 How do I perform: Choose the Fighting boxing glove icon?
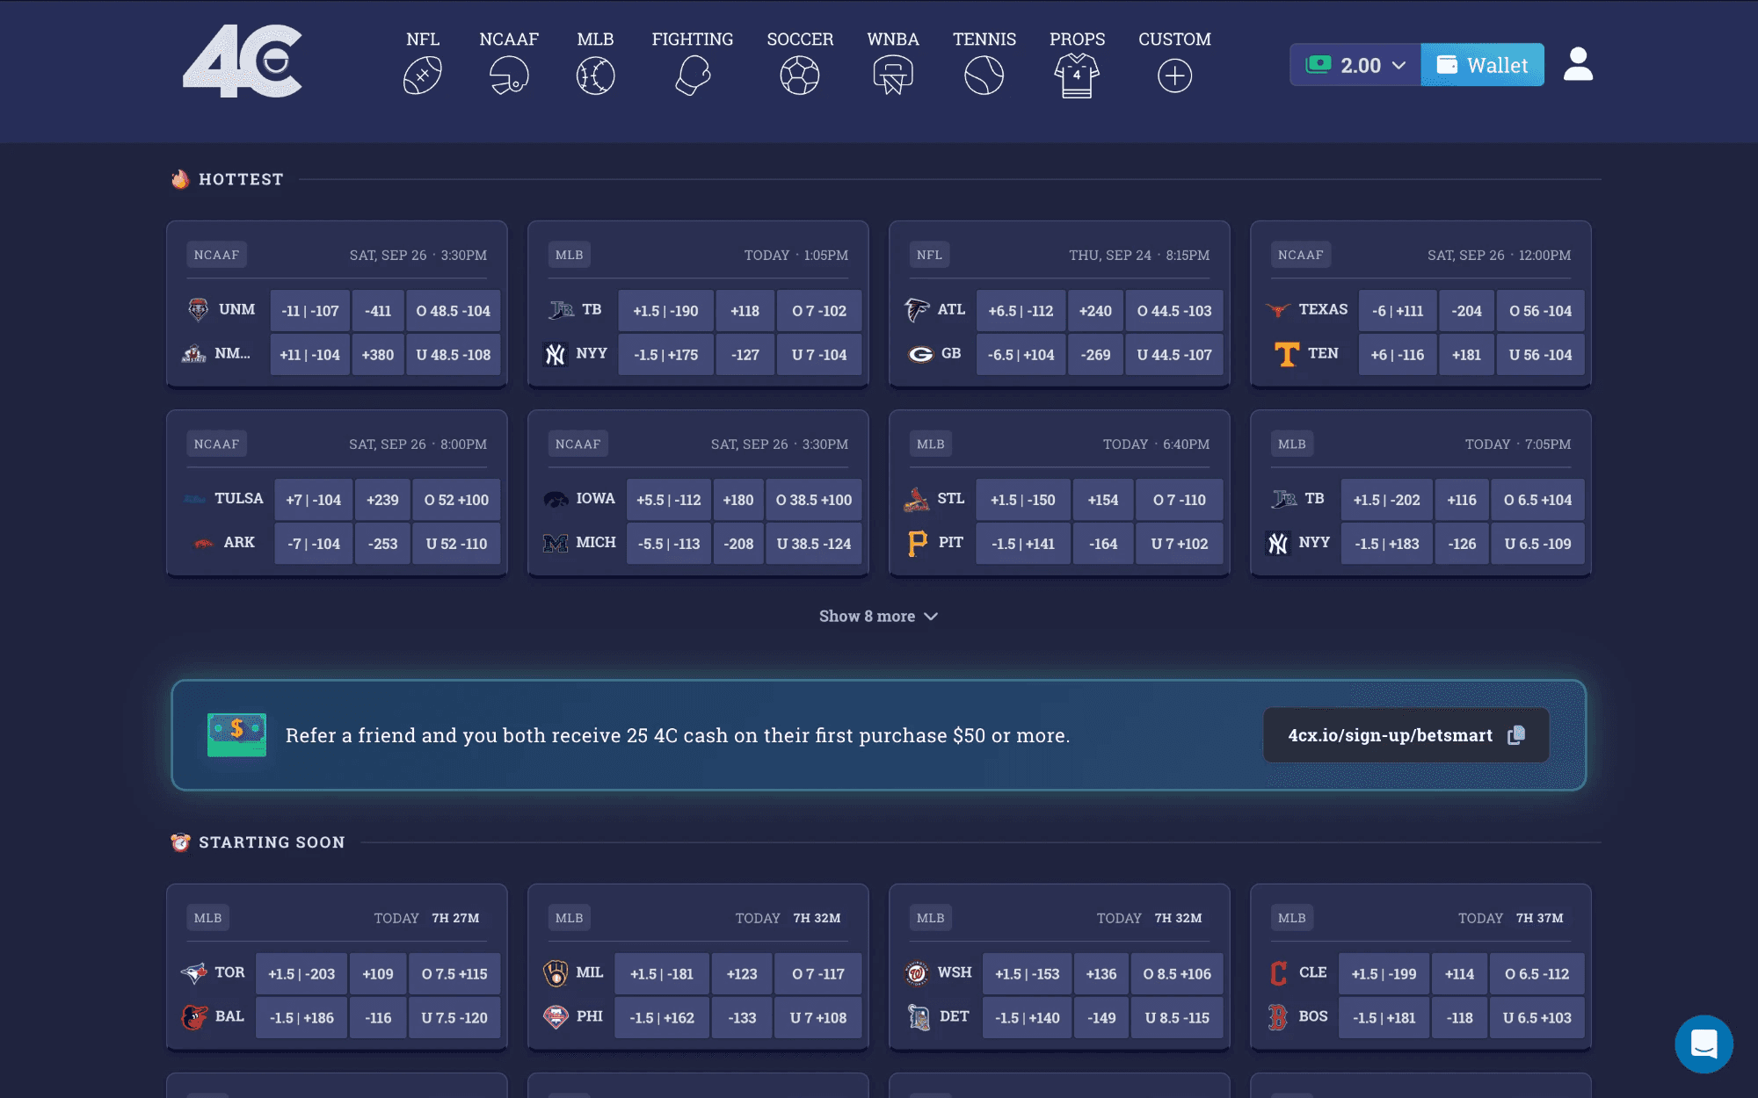[693, 76]
